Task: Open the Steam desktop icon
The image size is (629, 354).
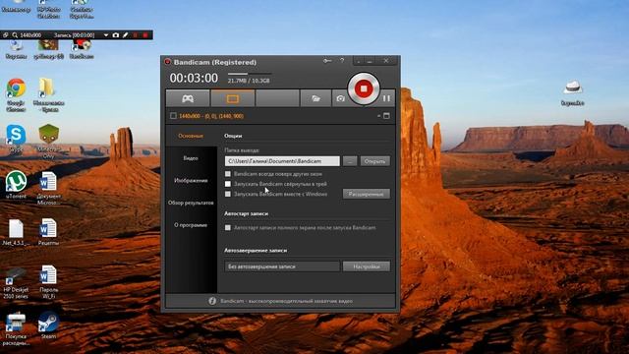Action: point(48,325)
